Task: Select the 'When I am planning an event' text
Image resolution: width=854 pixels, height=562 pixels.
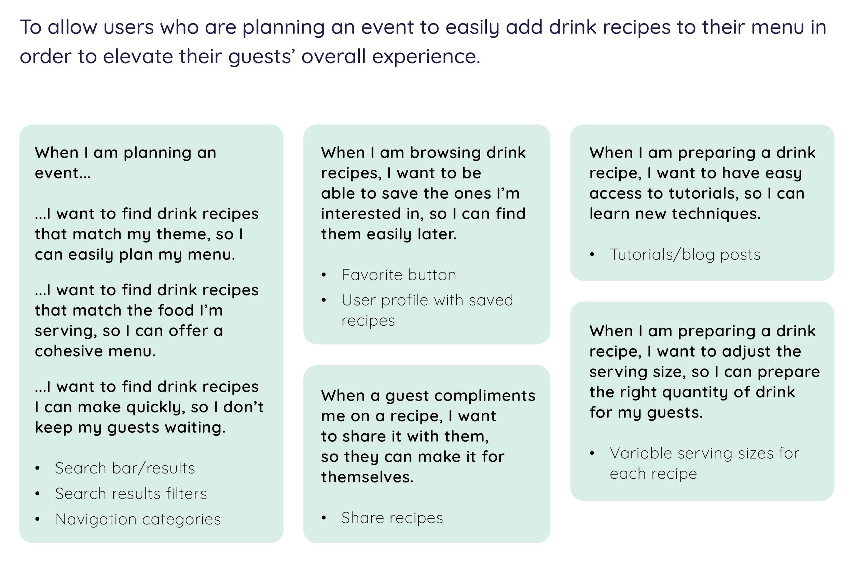Action: 126,163
